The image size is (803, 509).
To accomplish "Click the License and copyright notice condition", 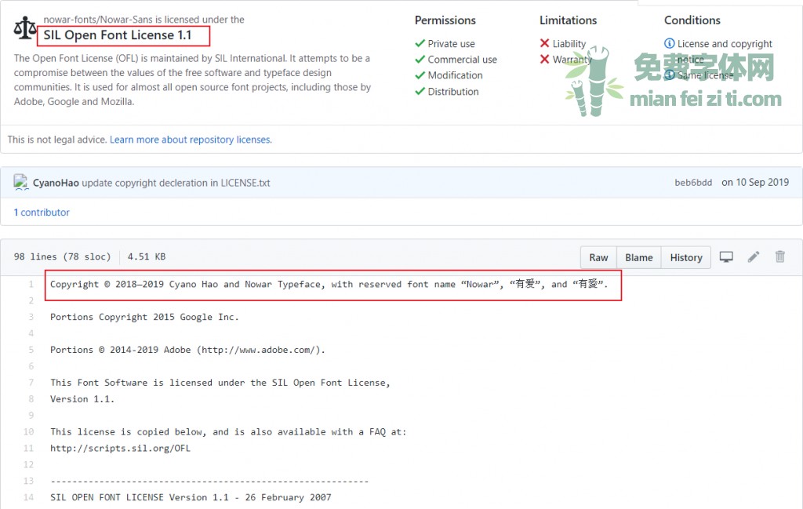I will 725,51.
